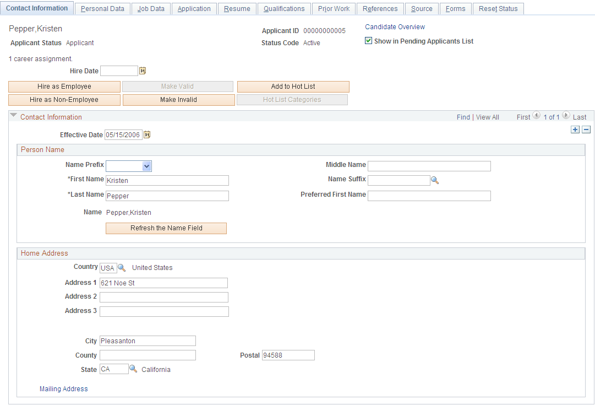
Task: Open the Prior Work tab
Action: pyautogui.click(x=334, y=9)
